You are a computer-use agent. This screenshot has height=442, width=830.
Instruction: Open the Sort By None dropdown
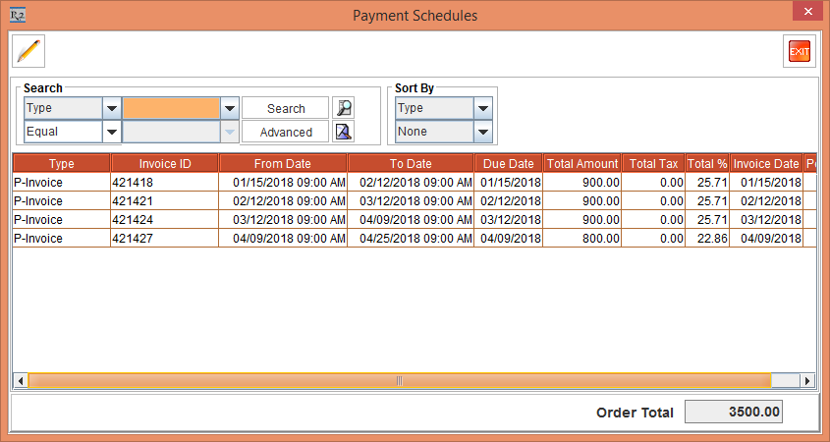point(482,132)
